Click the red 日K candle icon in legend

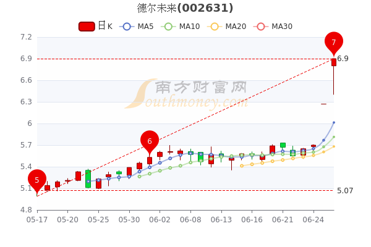click(x=87, y=27)
